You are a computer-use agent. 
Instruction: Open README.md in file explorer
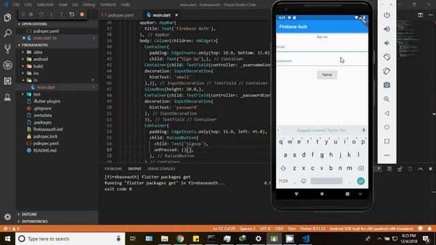(45, 150)
